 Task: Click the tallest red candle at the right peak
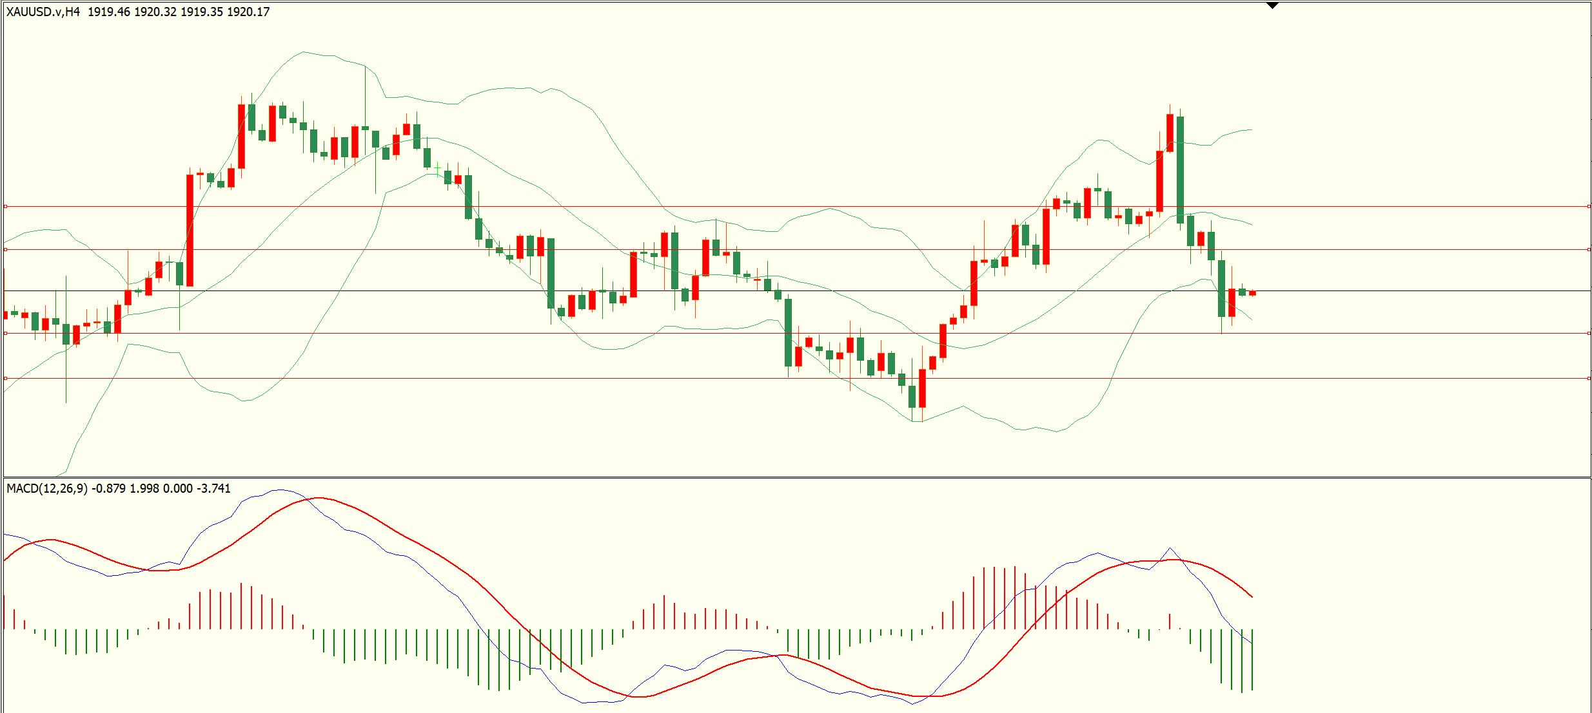(x=1170, y=133)
